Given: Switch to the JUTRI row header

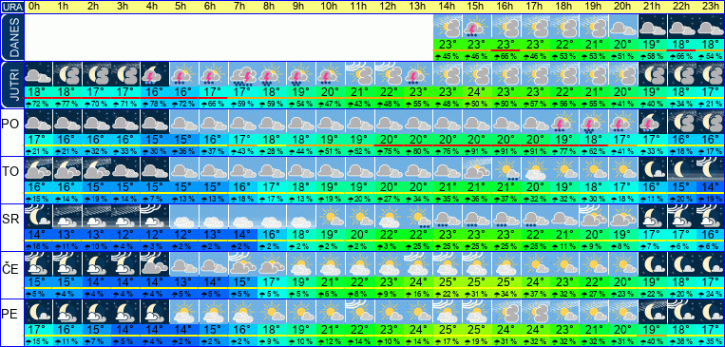Looking at the screenshot, I should tap(11, 85).
